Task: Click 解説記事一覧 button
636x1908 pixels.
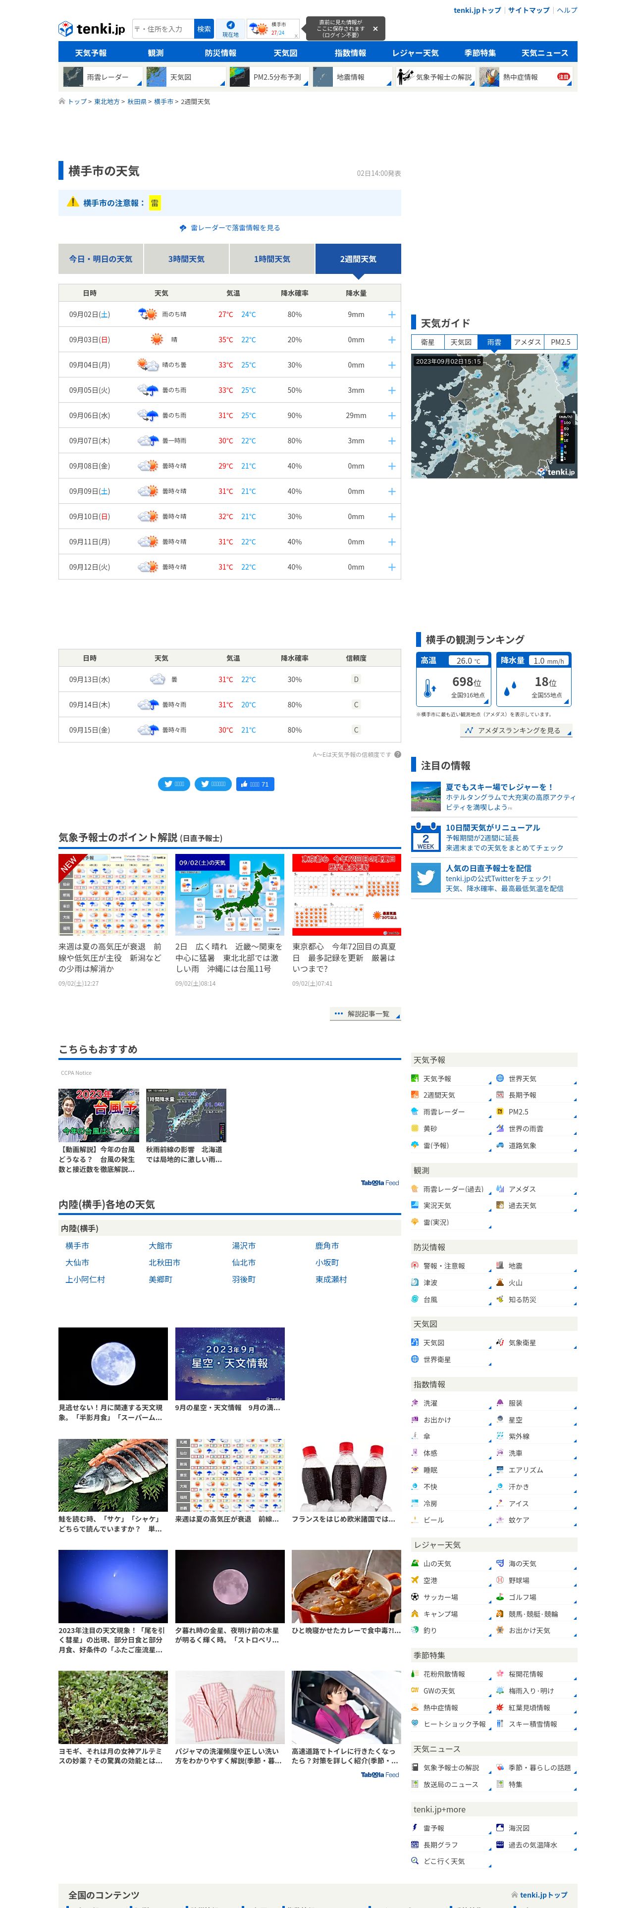Action: [365, 1013]
